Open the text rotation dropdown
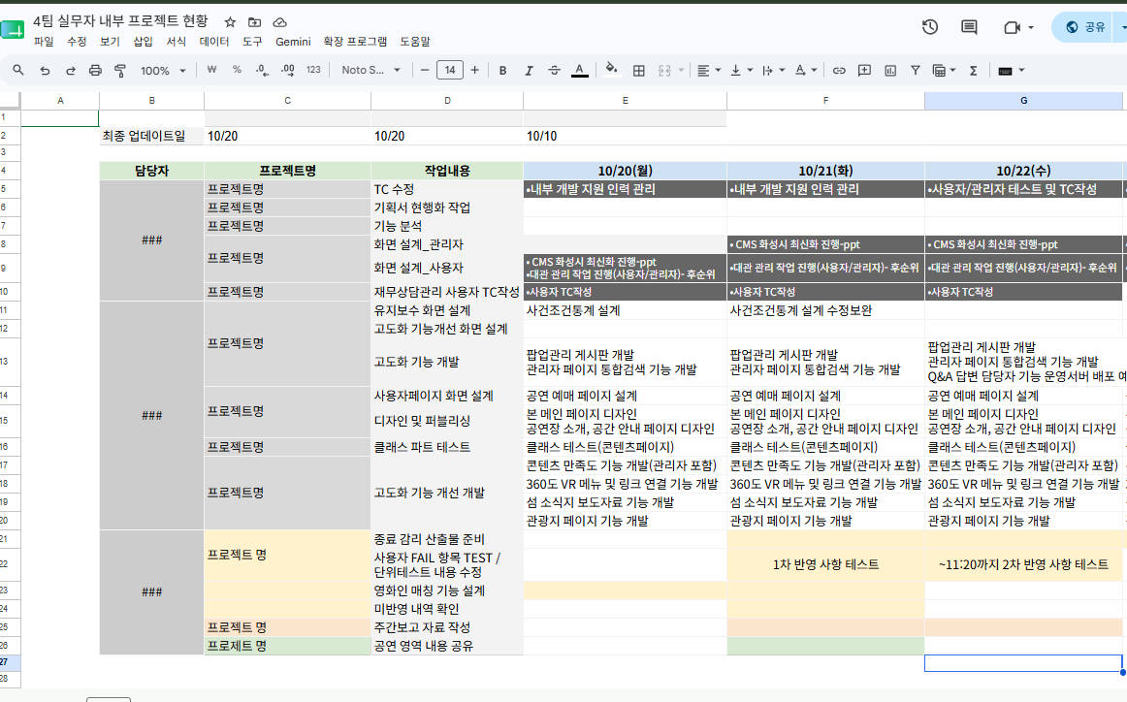This screenshot has width=1127, height=702. pos(806,71)
